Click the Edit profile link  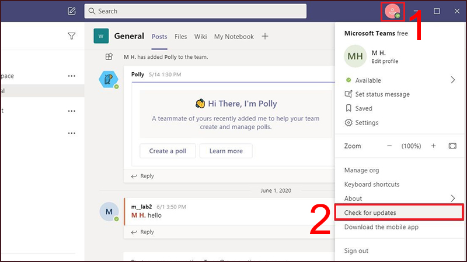coord(385,61)
